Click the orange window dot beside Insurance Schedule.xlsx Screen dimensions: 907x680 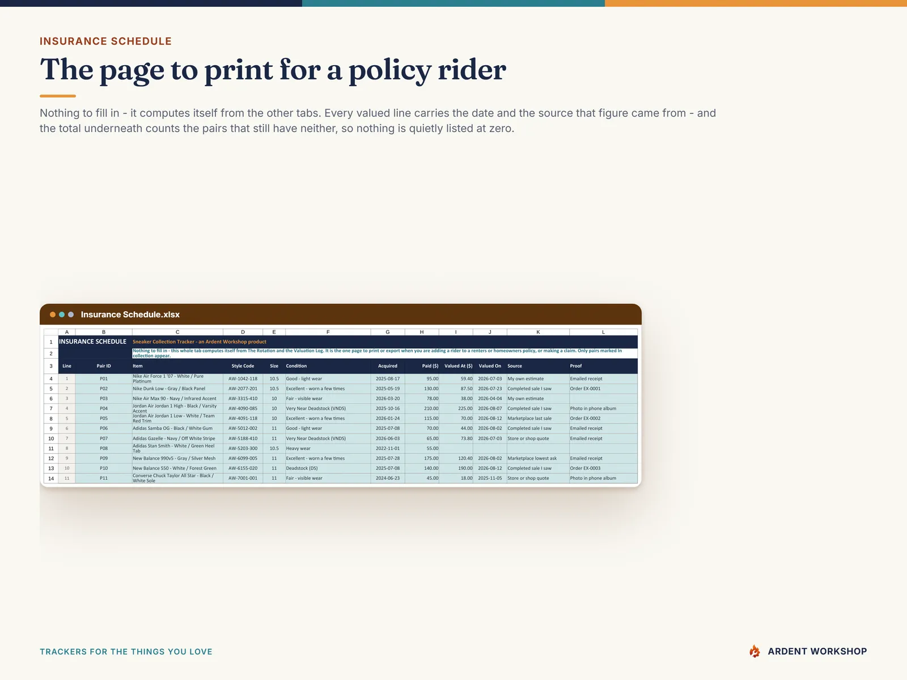[53, 314]
